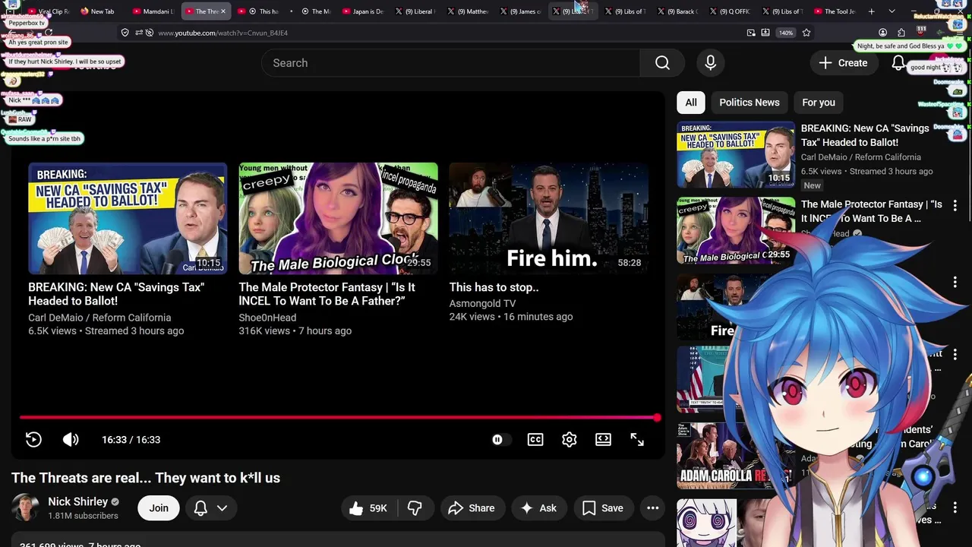
Task: Close the active The Thre tab
Action: click(223, 11)
